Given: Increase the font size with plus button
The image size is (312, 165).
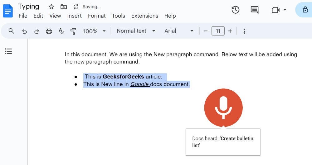Looking at the screenshot, I should tap(230, 31).
